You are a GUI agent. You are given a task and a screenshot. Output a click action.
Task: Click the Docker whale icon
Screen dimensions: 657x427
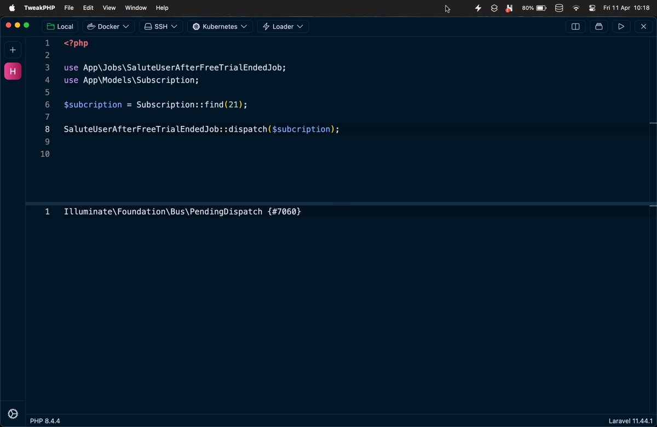(91, 26)
